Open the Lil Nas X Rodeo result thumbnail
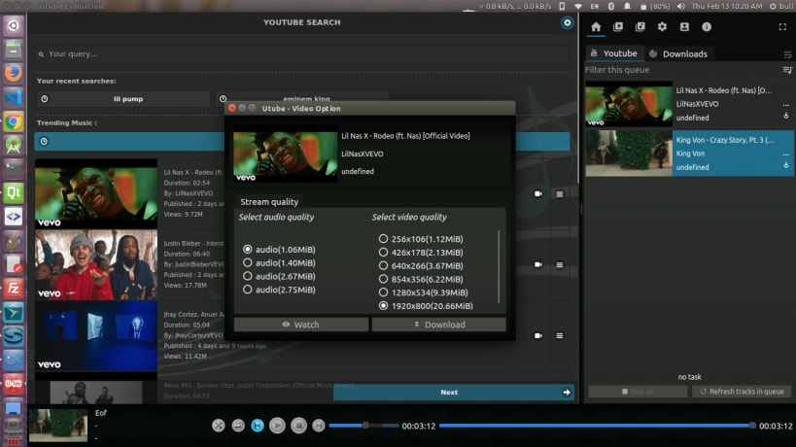Viewport: 796px width, 447px height. 96,194
